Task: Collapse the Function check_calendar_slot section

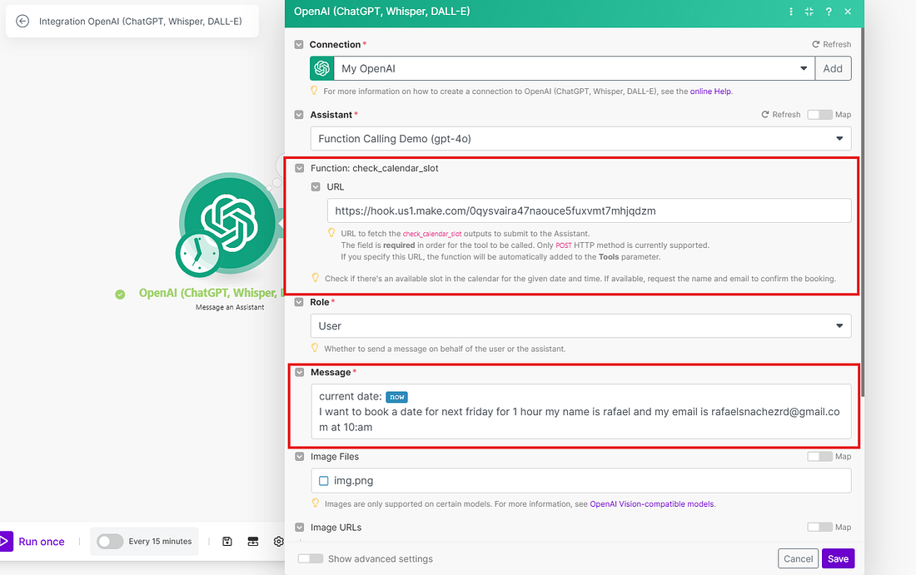Action: click(x=300, y=168)
